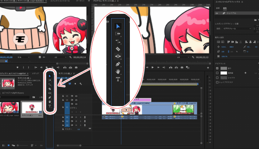
Task: Select the Slip tool
Action: (x=50, y=93)
